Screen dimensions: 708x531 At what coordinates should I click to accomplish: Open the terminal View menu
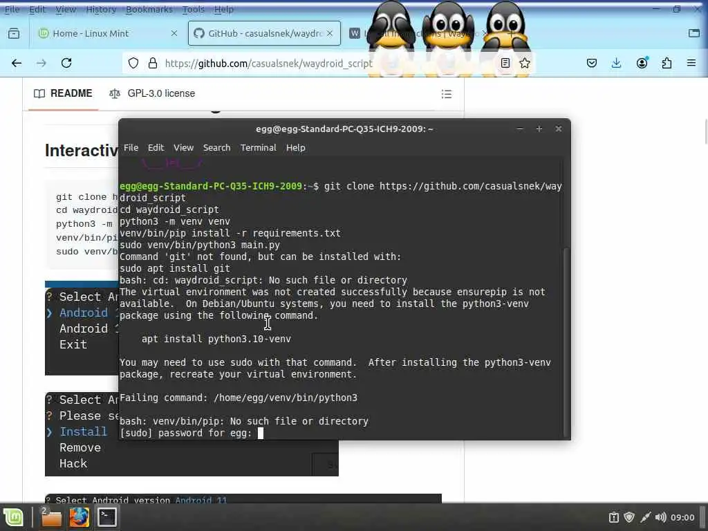pyautogui.click(x=184, y=148)
